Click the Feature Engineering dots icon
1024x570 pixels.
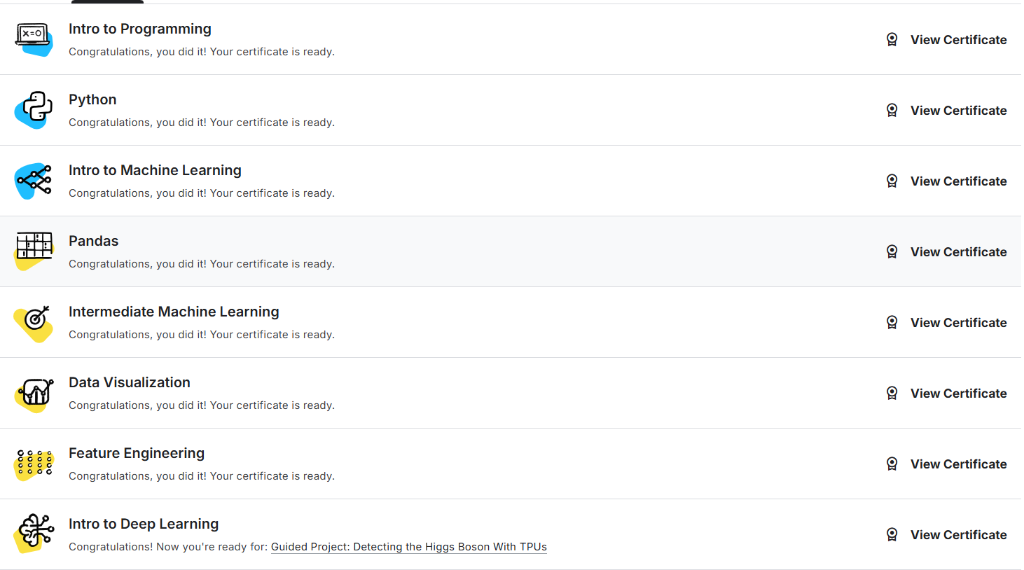(34, 464)
